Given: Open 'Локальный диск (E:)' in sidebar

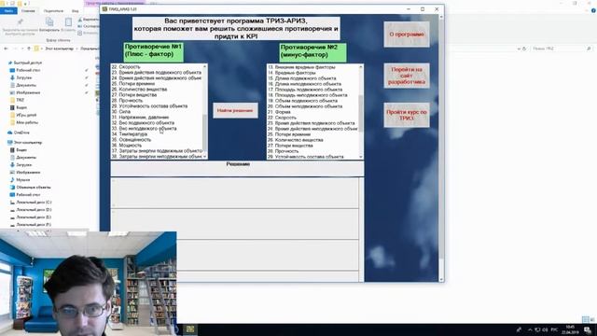Looking at the screenshot, I should (34, 217).
